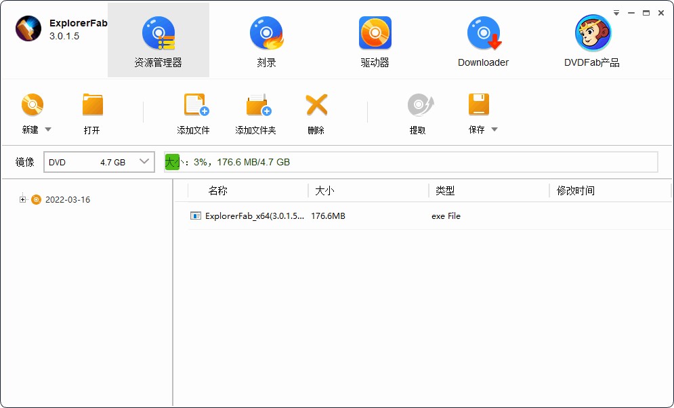Click the exe File type cell
This screenshot has width=674, height=408.
[446, 216]
